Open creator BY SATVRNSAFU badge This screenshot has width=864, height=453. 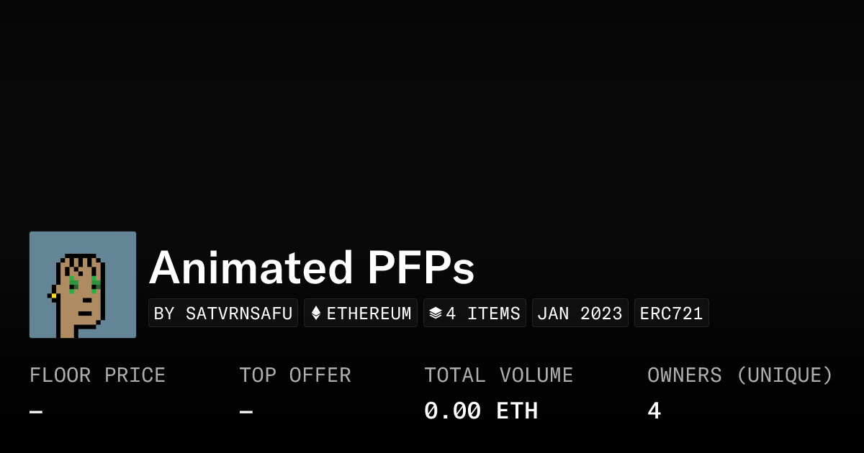click(223, 314)
